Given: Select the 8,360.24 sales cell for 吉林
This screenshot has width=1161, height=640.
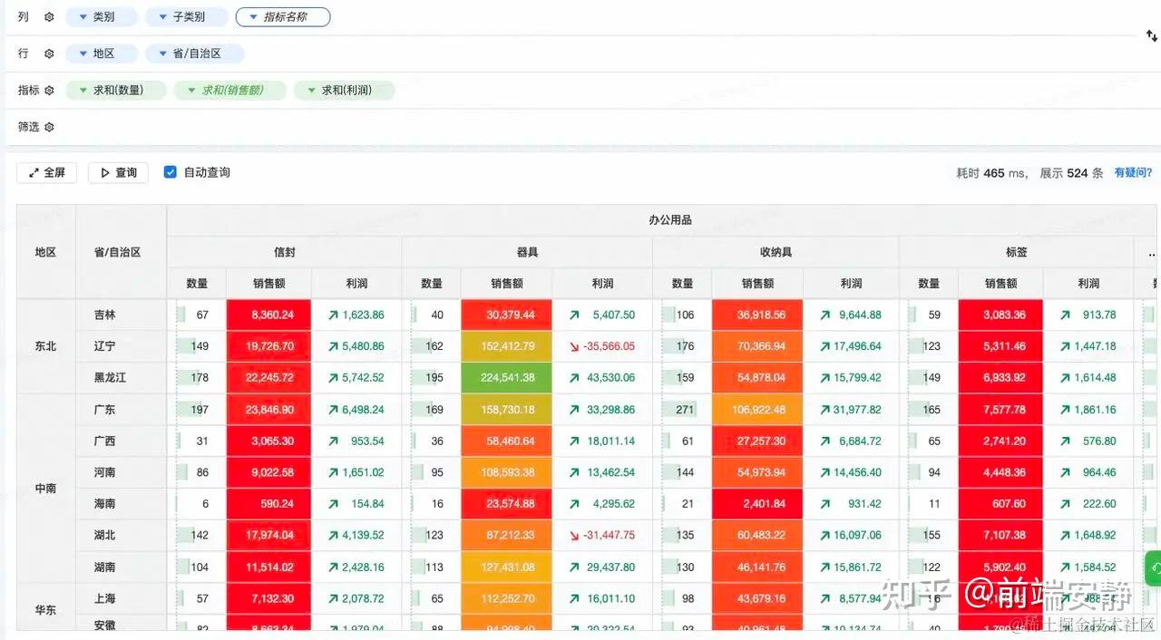Looking at the screenshot, I should click(268, 315).
